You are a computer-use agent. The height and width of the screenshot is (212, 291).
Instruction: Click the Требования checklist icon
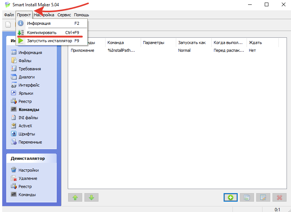coord(14,68)
